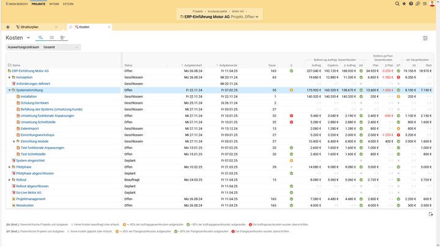Viewport: 440px width, 247px height.
Task: Switch to tree structure view icon
Action: (40, 38)
